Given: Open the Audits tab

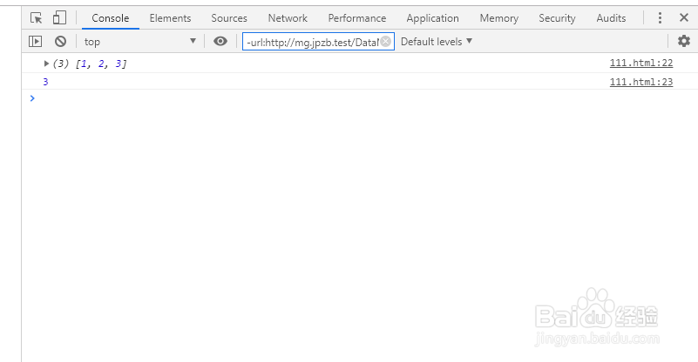Looking at the screenshot, I should click(611, 18).
